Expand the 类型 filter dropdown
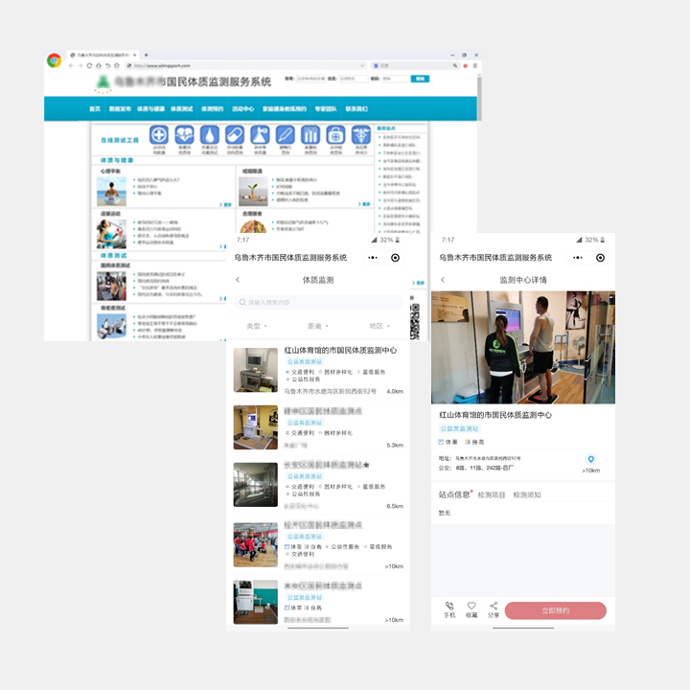The image size is (690, 690). [257, 326]
